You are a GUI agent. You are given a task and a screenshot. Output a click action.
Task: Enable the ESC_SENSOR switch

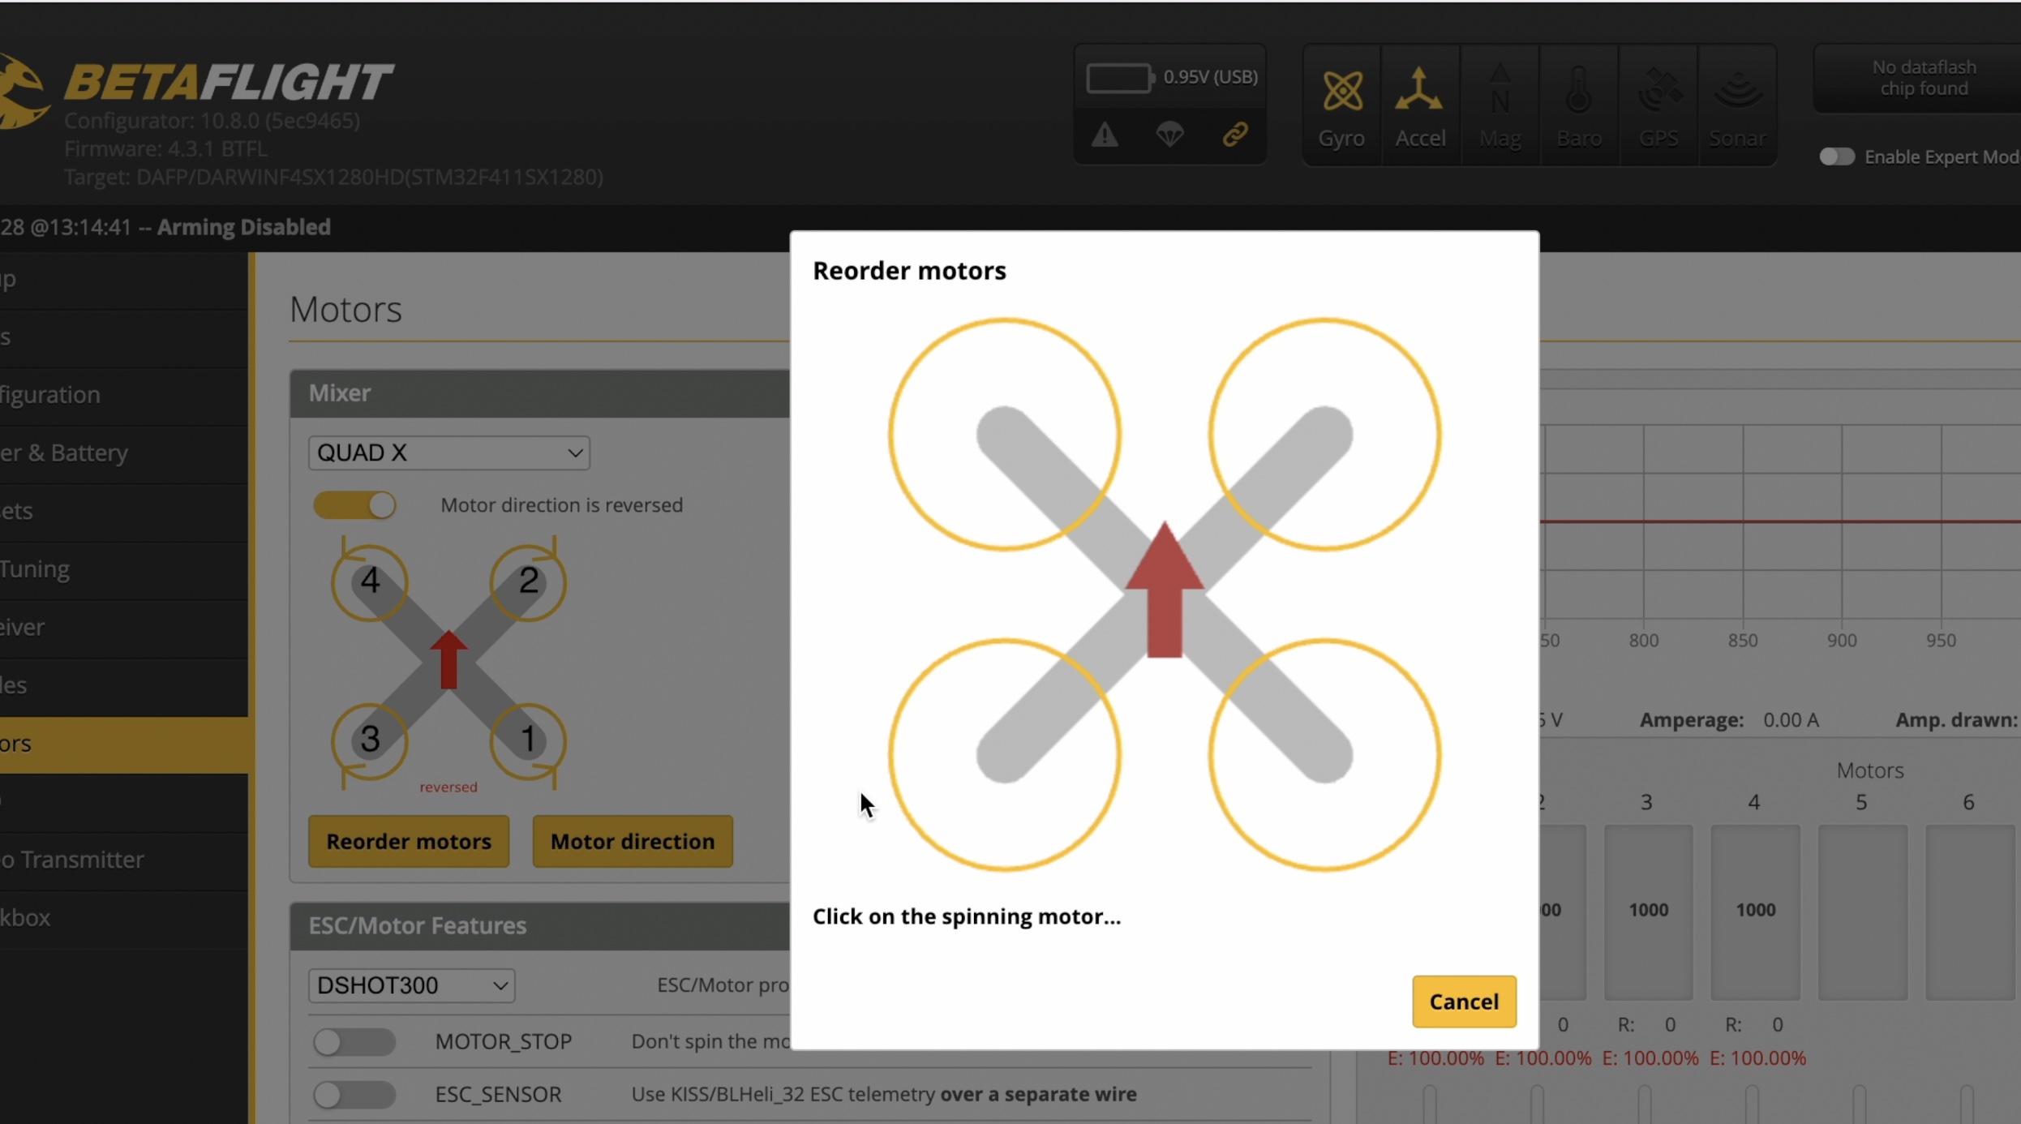pyautogui.click(x=354, y=1095)
